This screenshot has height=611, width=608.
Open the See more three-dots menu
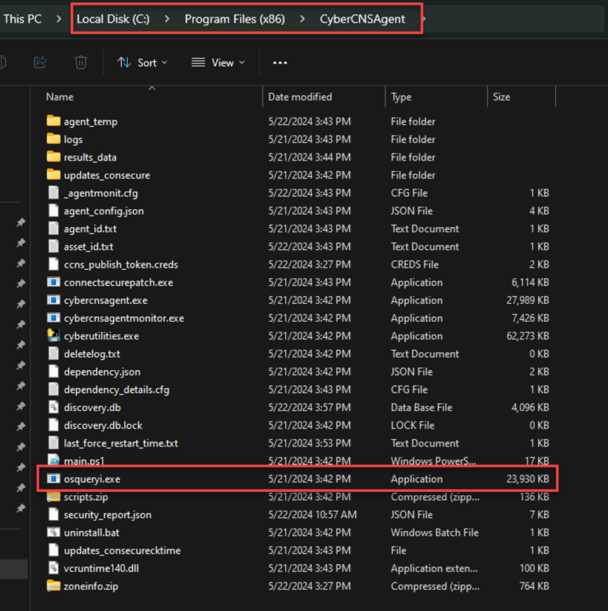(x=280, y=63)
